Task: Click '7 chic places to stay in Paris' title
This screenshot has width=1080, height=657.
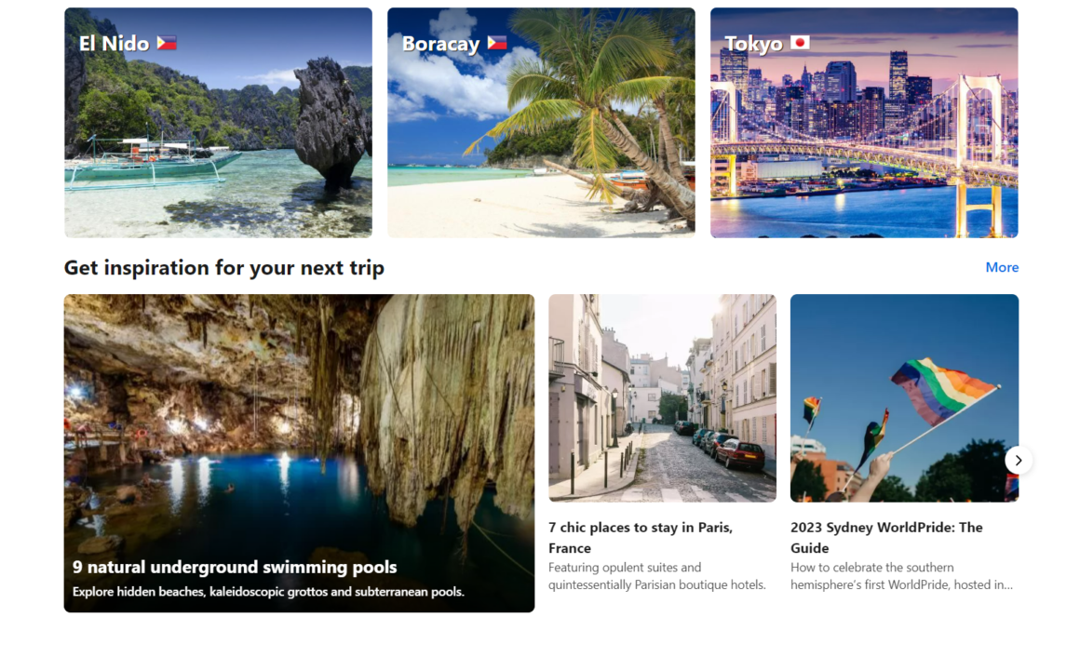Action: (641, 537)
